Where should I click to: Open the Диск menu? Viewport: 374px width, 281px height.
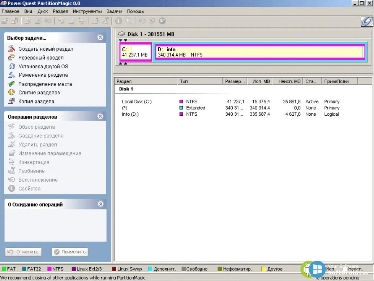42,11
